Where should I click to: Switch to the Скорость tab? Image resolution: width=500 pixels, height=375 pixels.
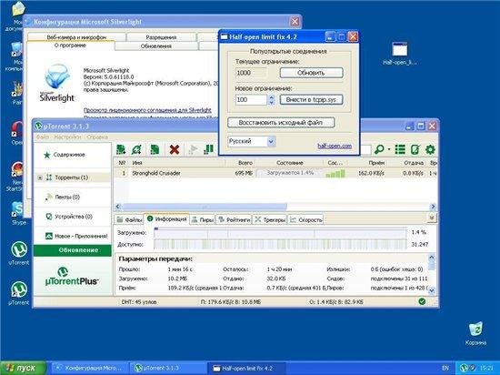305,219
